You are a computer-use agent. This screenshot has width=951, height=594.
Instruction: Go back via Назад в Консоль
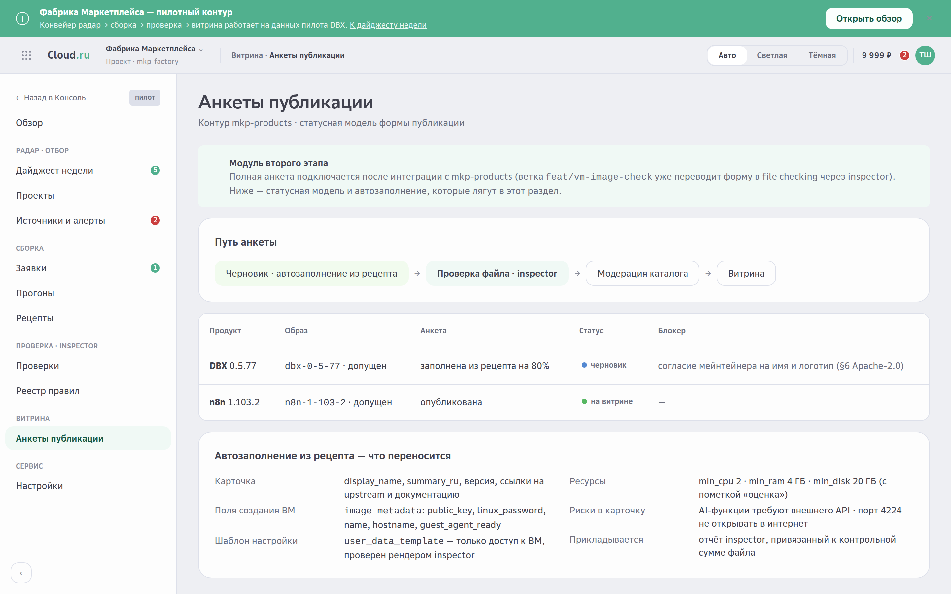click(x=51, y=97)
